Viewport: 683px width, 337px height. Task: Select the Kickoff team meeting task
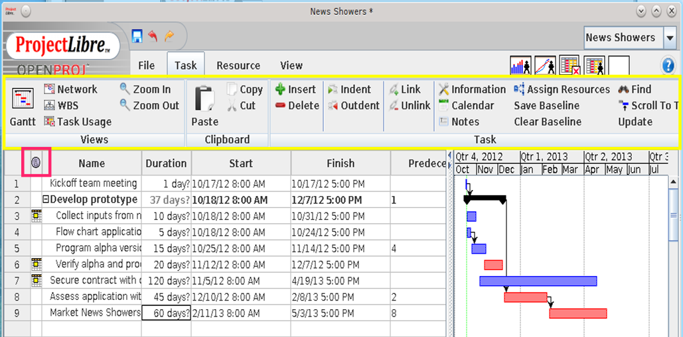click(92, 183)
